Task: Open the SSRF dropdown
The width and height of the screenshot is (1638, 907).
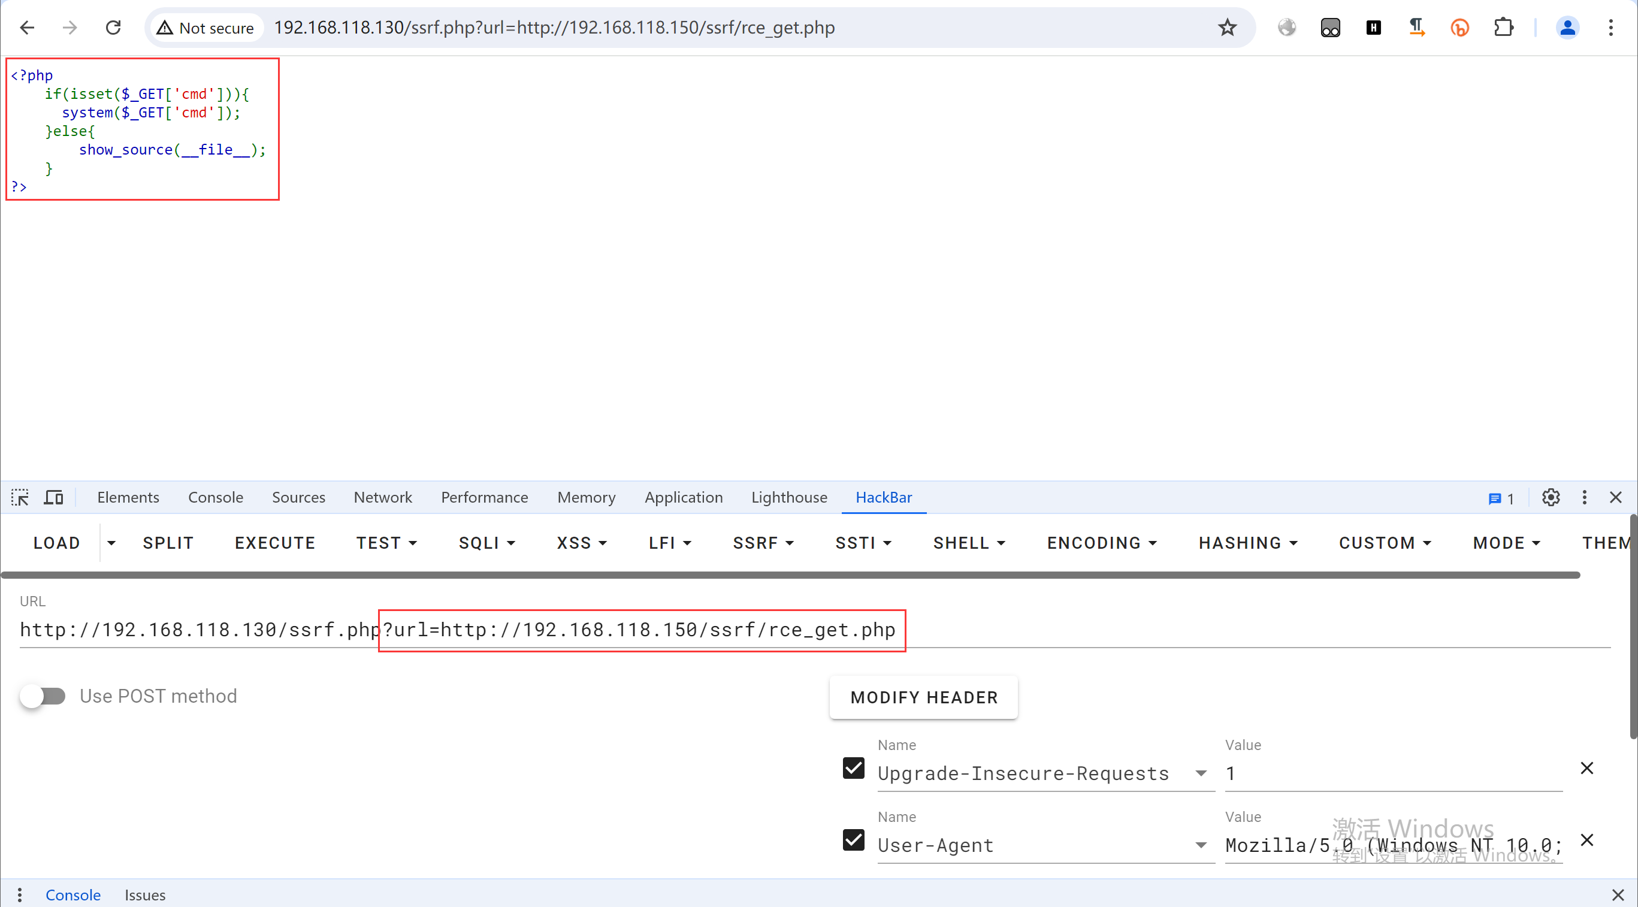Action: click(763, 543)
